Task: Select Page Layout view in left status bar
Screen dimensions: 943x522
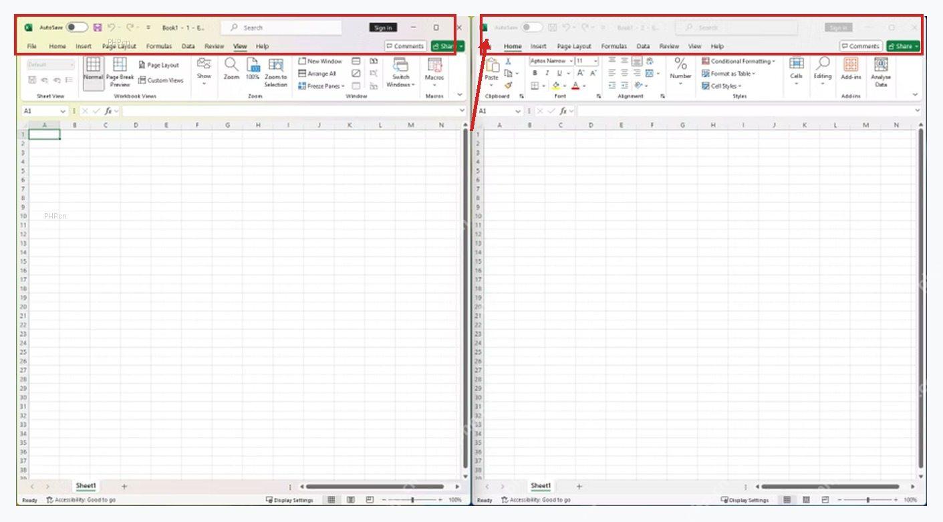Action: 350,500
